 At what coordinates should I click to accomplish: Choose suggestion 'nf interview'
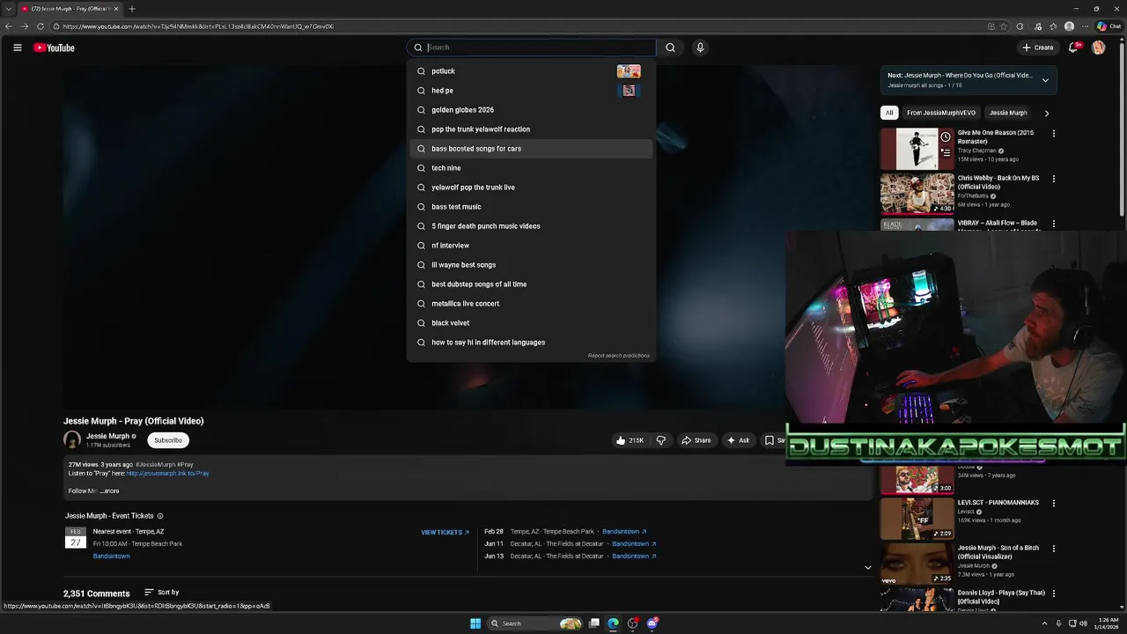click(531, 246)
